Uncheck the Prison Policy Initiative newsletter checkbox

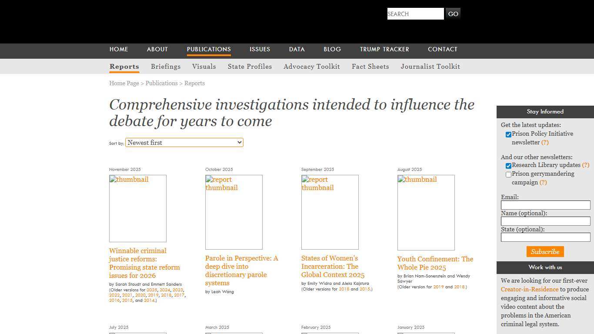[508, 134]
